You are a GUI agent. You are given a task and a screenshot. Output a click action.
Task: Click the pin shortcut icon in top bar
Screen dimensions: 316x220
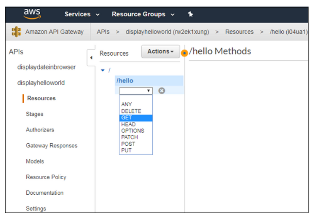[190, 14]
